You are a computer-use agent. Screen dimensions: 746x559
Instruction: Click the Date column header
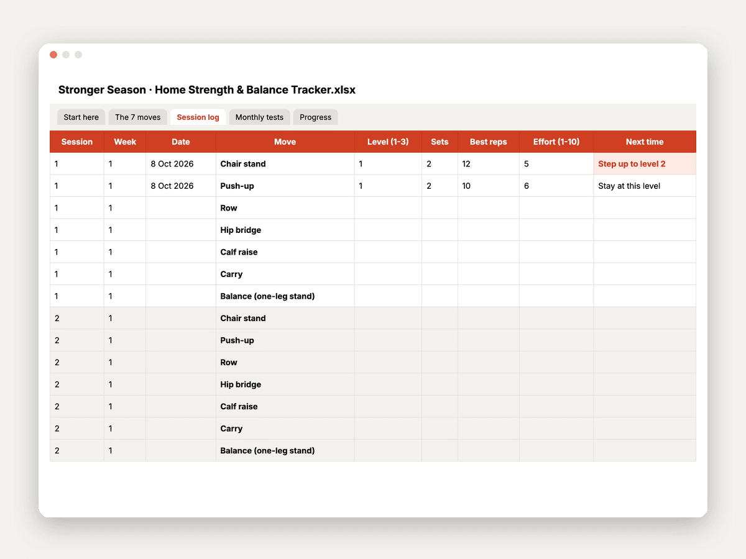click(x=181, y=142)
